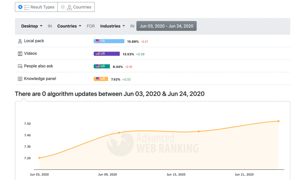Select the Knowledge panel row label
The image size is (305, 180).
tap(40, 79)
